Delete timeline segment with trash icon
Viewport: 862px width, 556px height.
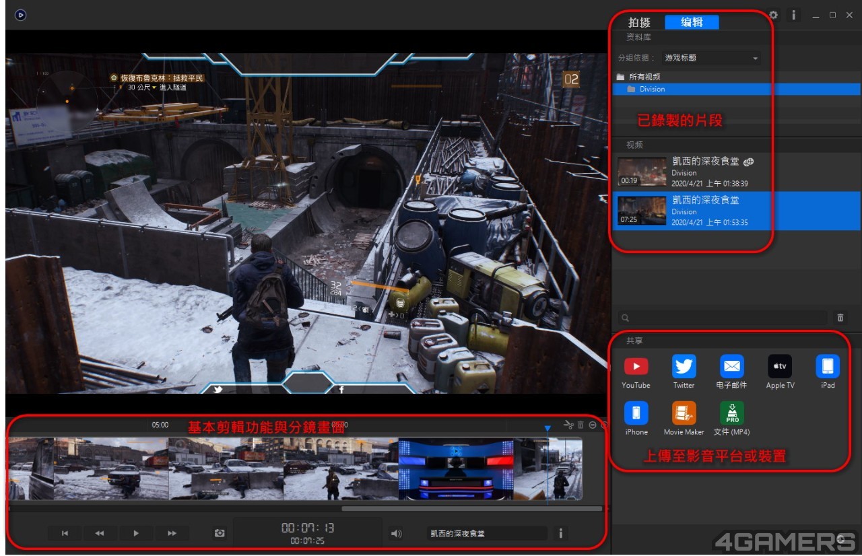(581, 425)
